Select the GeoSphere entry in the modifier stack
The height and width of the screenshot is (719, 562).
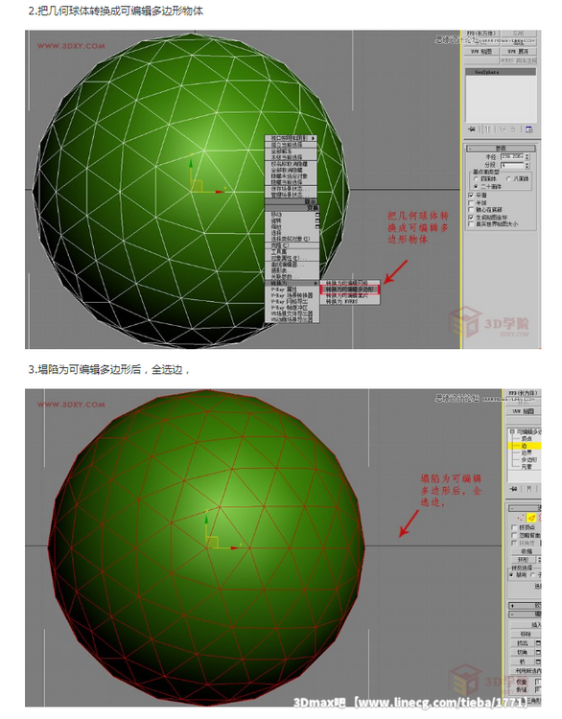501,72
